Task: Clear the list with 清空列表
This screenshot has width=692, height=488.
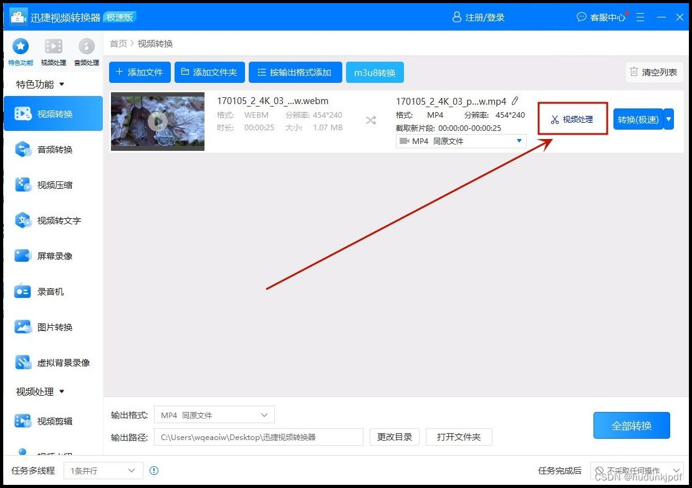Action: pos(654,72)
